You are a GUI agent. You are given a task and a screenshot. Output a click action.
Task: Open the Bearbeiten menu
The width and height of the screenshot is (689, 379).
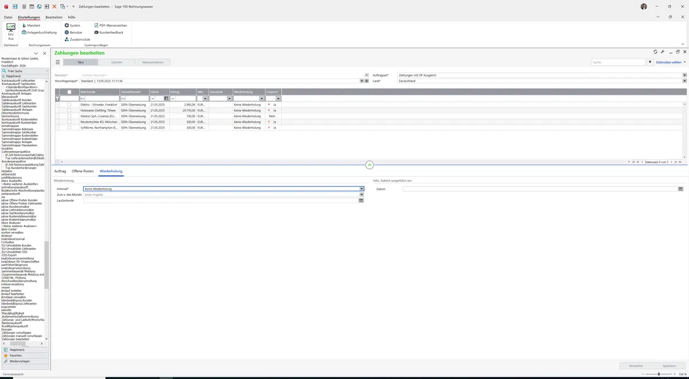point(54,17)
